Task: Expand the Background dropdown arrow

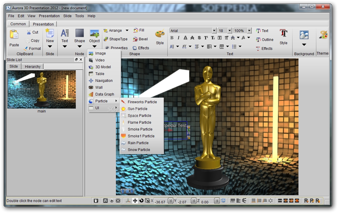Action: click(x=304, y=45)
